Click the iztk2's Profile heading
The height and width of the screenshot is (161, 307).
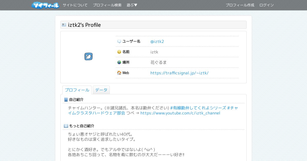coord(84,25)
